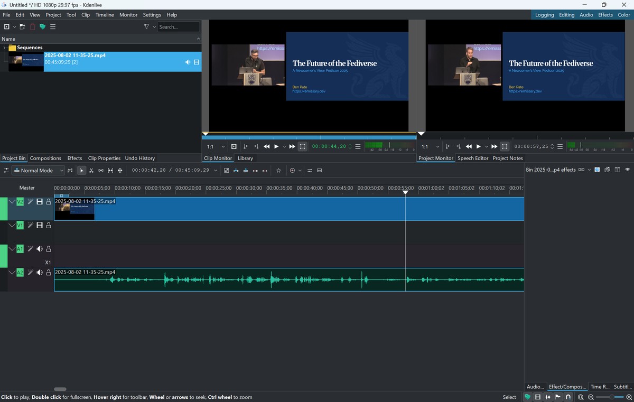Image resolution: width=634 pixels, height=402 pixels.
Task: Click the Project Bin search field
Action: tap(178, 27)
